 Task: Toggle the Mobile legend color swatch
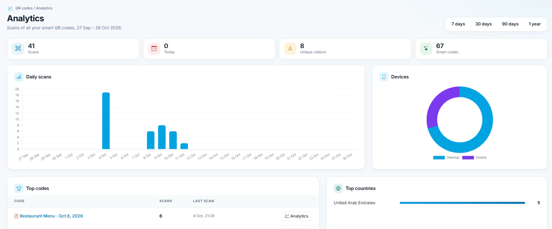(468, 158)
